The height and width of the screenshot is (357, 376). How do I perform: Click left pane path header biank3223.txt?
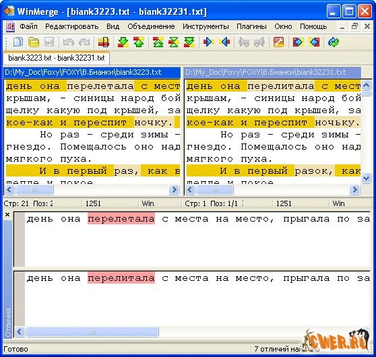92,72
